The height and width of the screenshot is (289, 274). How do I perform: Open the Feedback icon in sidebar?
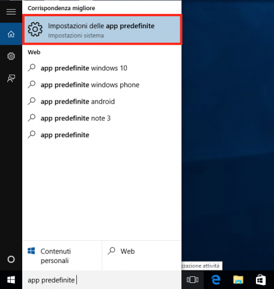[11, 78]
